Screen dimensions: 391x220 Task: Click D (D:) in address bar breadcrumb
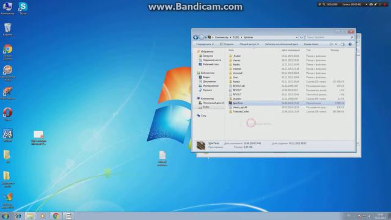(x=236, y=37)
